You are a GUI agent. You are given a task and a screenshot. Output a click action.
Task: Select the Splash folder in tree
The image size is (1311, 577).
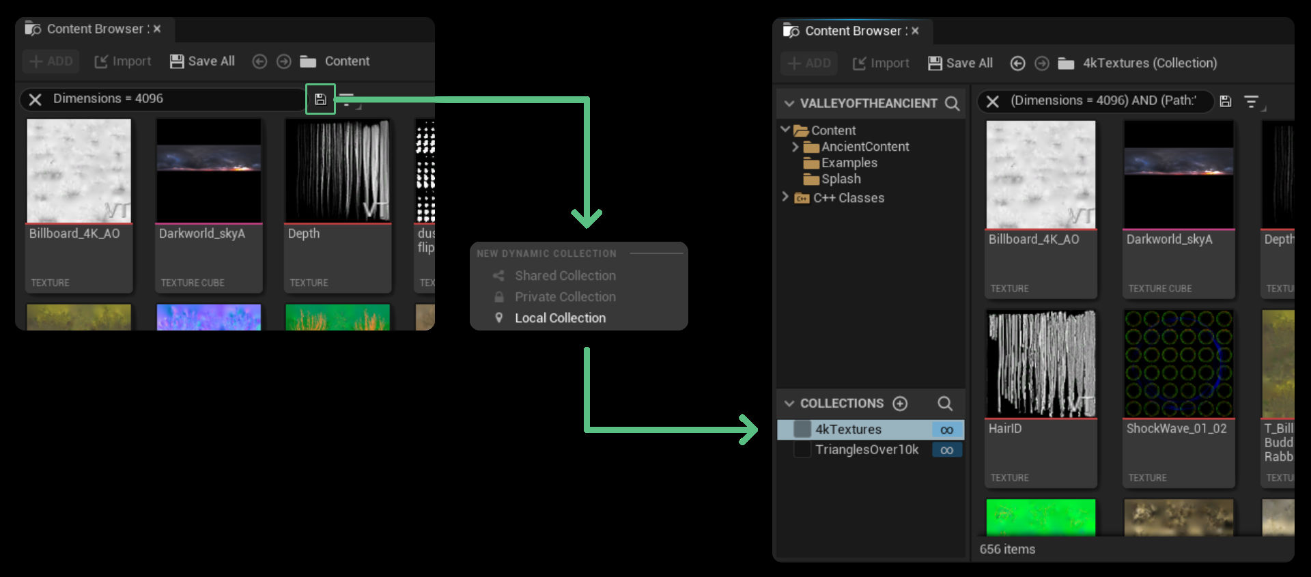[x=841, y=179]
